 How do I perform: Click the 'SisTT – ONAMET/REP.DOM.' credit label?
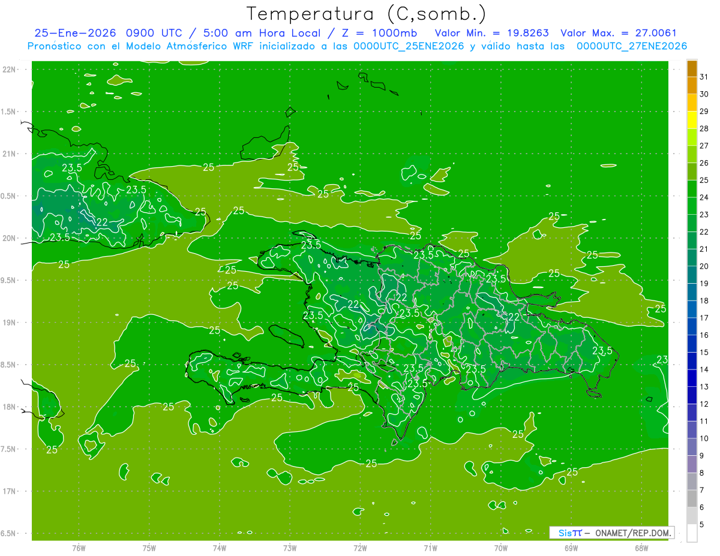click(x=612, y=533)
